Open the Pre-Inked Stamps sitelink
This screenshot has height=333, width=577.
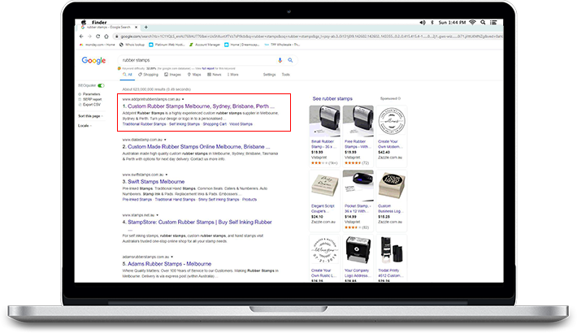(x=137, y=200)
